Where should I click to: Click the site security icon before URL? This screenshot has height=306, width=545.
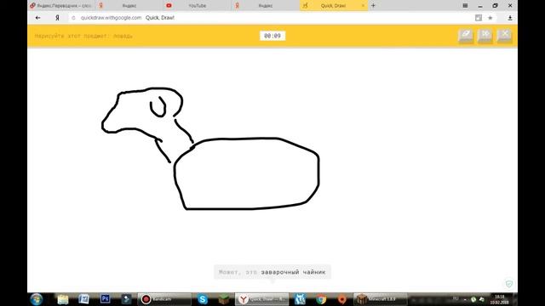pos(73,18)
